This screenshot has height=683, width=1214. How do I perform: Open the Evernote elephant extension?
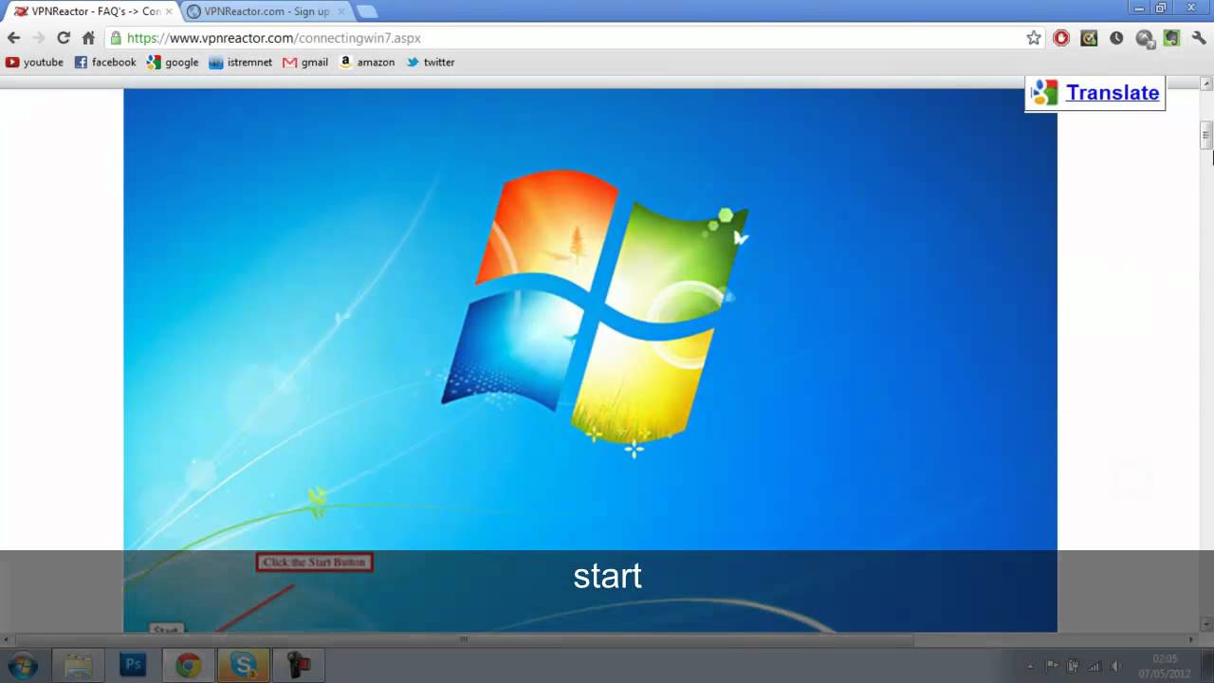pyautogui.click(x=1172, y=38)
